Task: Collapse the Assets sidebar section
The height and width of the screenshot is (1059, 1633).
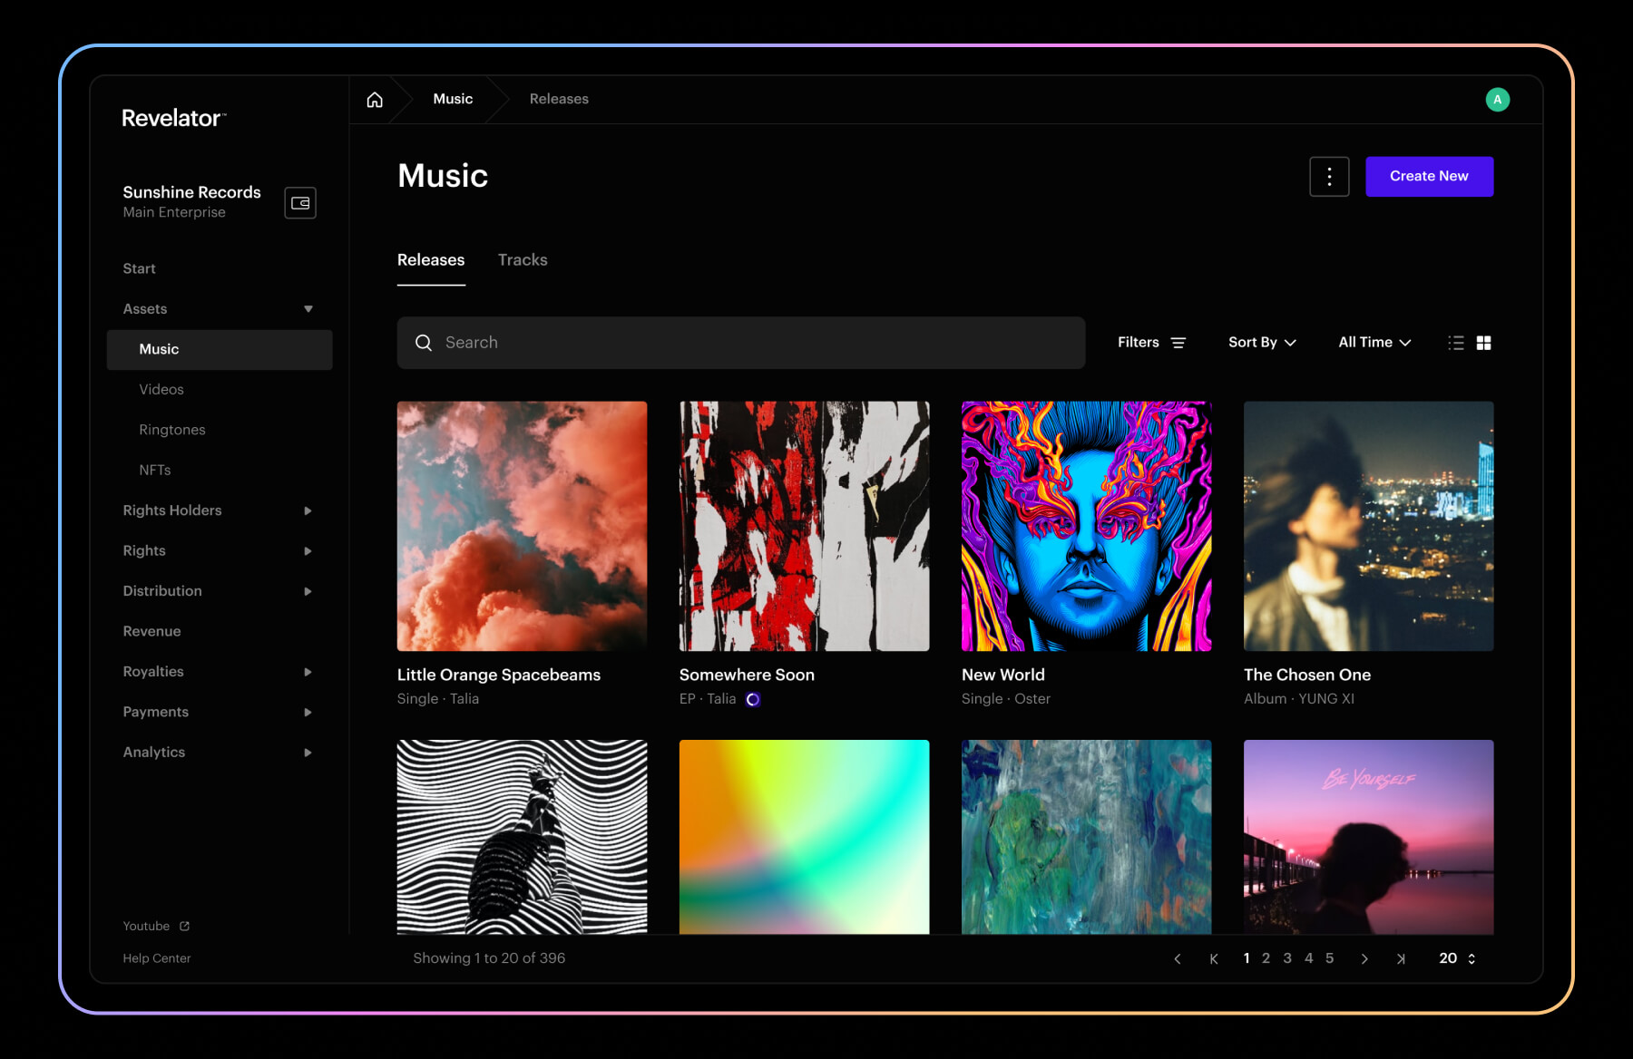Action: point(308,309)
